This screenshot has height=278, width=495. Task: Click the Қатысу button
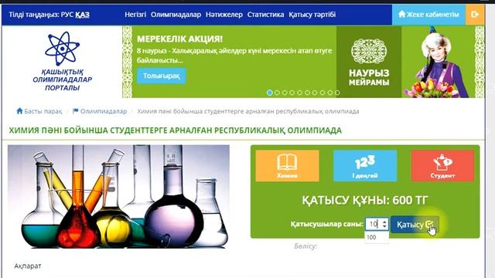tap(415, 225)
